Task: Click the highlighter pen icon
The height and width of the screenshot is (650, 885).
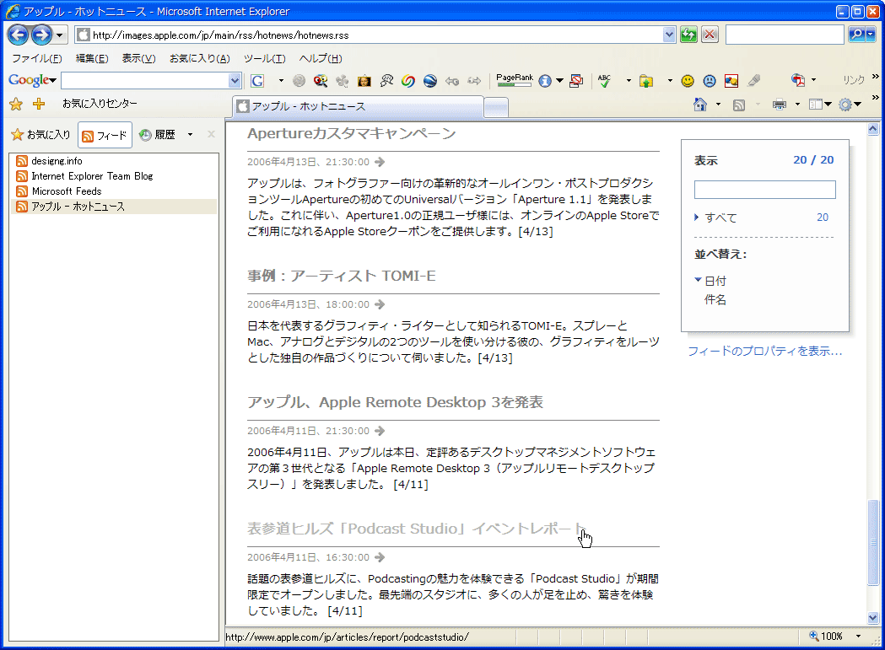Action: tap(754, 81)
